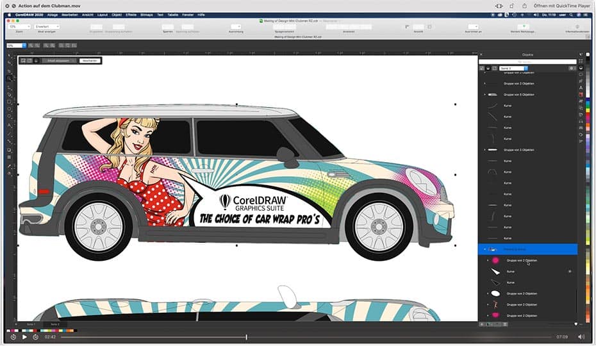596x346 pixels.
Task: Toggle the icon at right of white triangle Kurve row
Action: coord(570,272)
